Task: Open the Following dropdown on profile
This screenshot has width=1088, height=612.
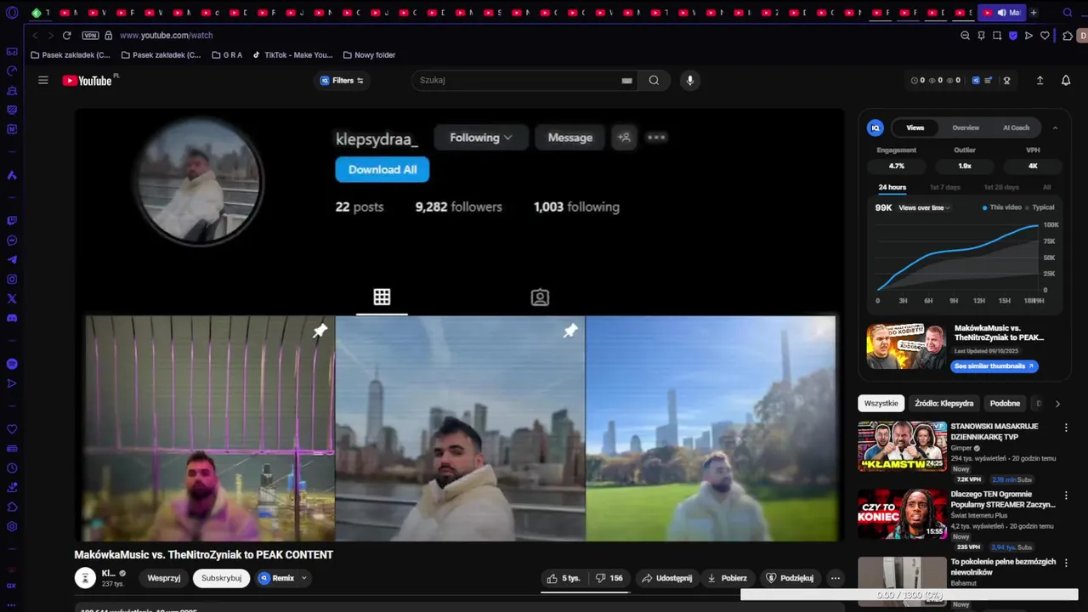Action: (x=481, y=138)
